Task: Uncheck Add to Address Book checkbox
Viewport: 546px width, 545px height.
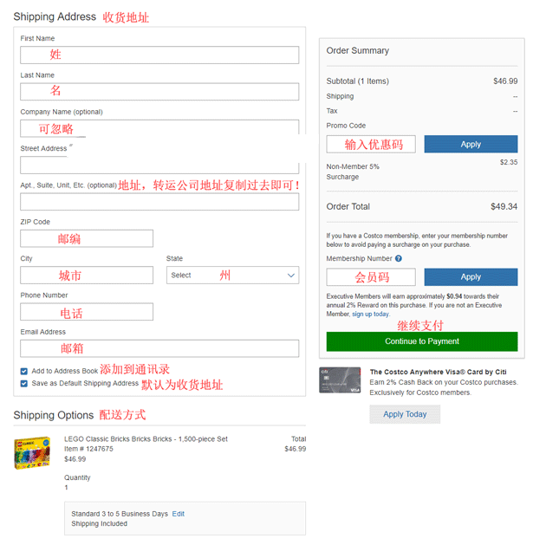Action: 24,371
